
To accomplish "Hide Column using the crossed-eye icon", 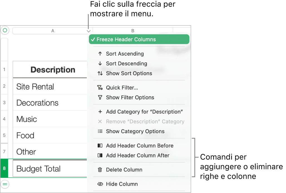I will point(100,184).
